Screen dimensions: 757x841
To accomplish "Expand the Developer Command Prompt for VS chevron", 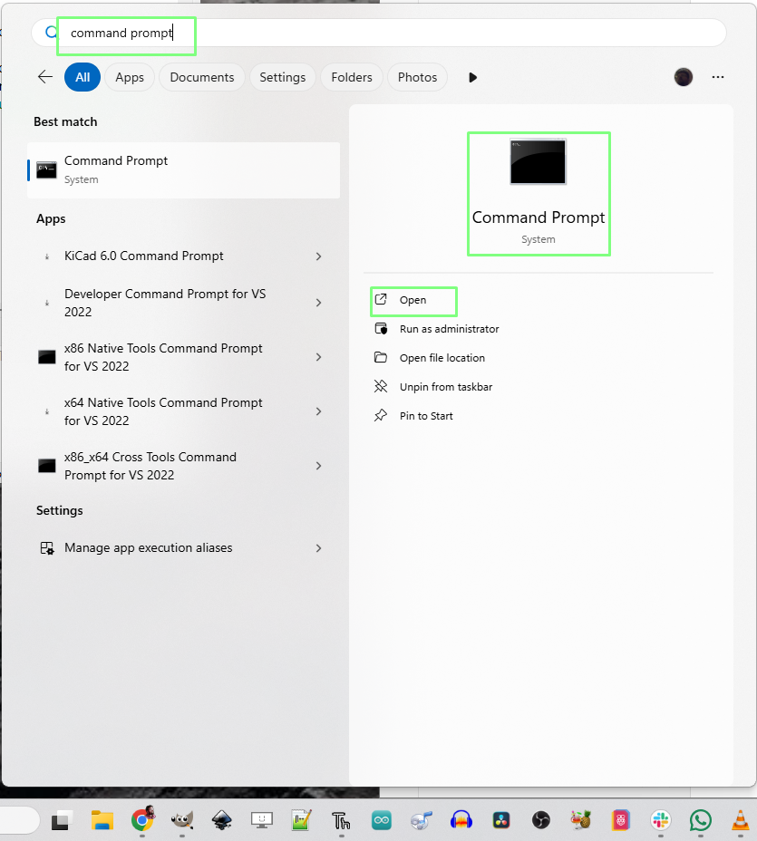I will [x=319, y=303].
